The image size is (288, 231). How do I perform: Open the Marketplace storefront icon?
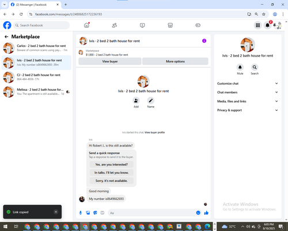pos(170,25)
